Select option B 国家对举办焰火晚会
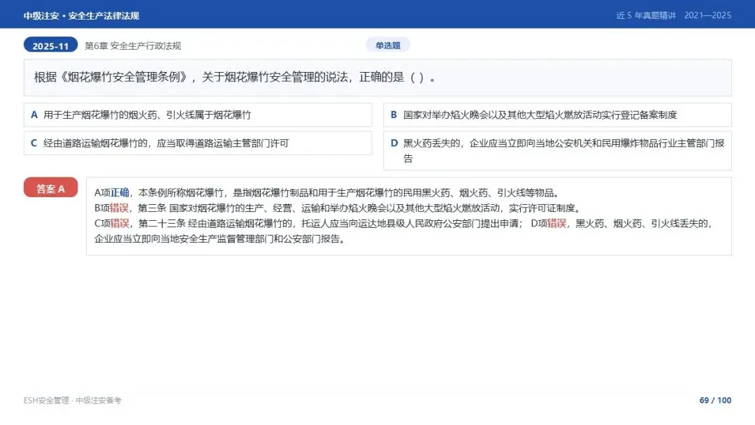The image size is (755, 425). point(558,115)
